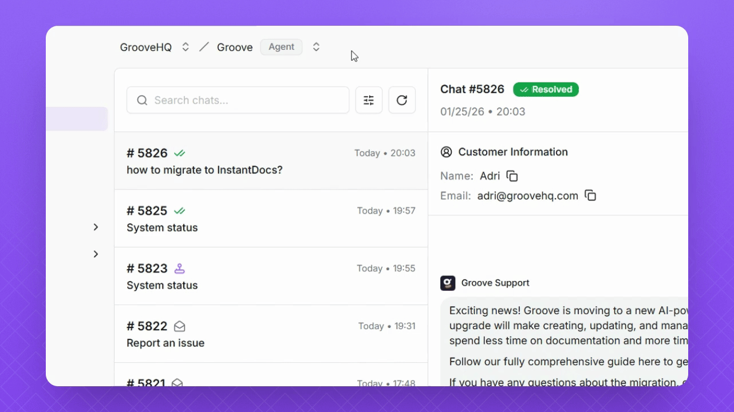
Task: Click the Groove breadcrumb name
Action: 235,47
